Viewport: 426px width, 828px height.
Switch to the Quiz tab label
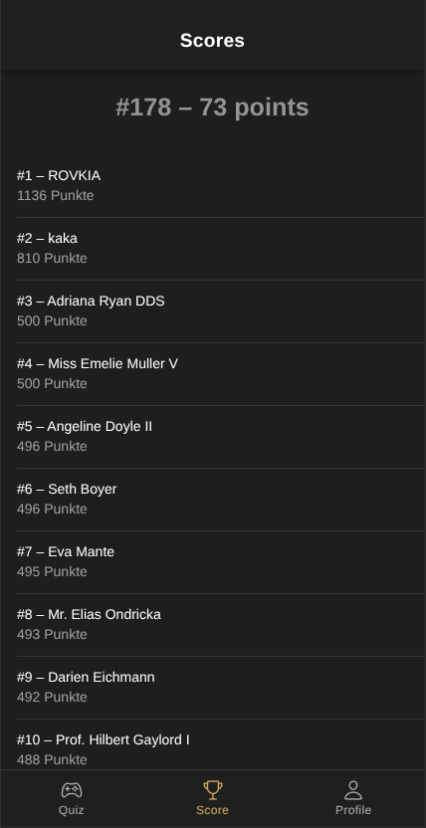click(x=72, y=810)
